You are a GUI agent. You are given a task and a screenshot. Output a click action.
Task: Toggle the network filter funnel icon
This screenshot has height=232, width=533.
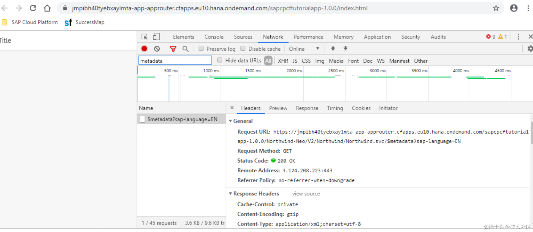(x=173, y=49)
